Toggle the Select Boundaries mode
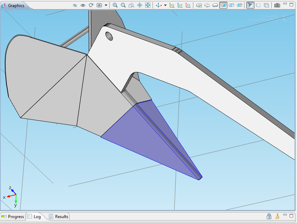The image size is (297, 223). tap(224, 5)
